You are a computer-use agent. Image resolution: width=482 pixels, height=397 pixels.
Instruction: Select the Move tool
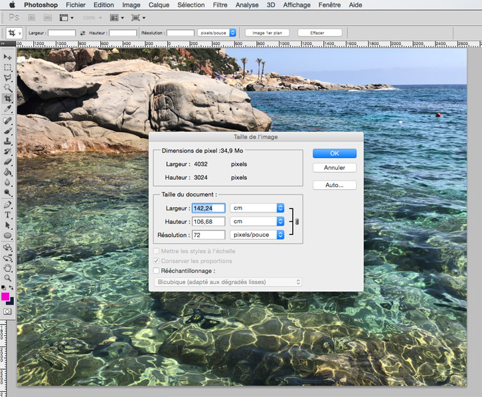click(x=8, y=57)
